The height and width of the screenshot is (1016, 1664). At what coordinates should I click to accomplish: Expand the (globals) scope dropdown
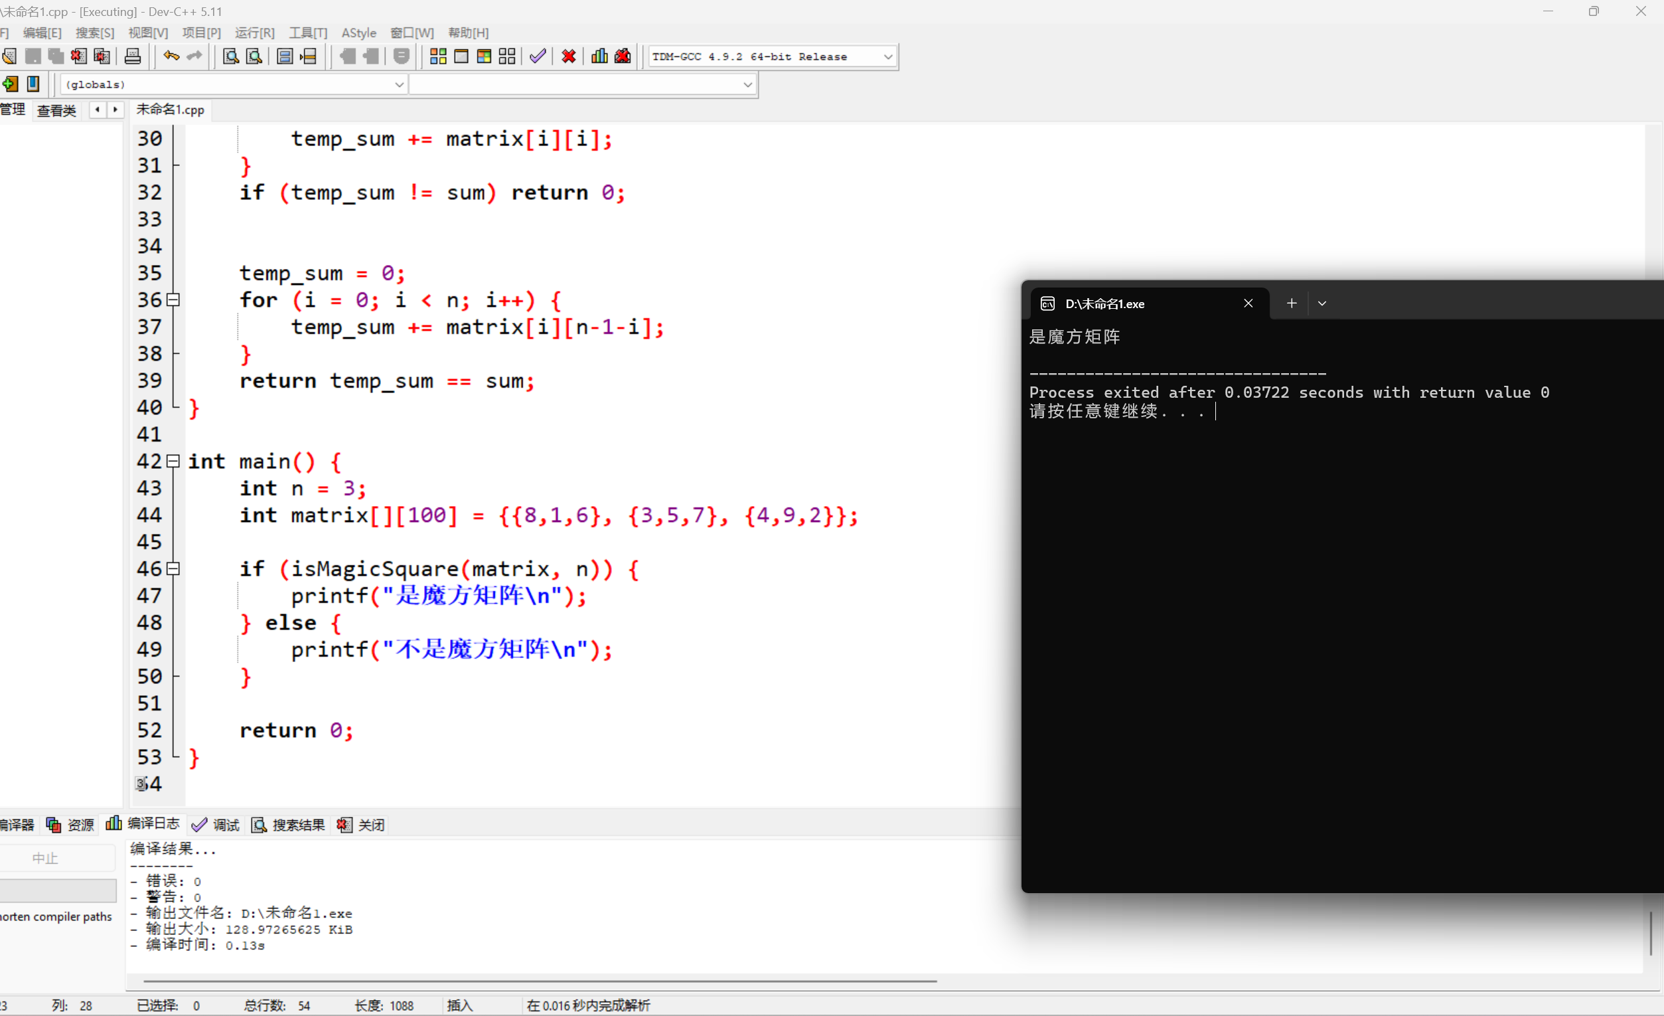[x=399, y=84]
